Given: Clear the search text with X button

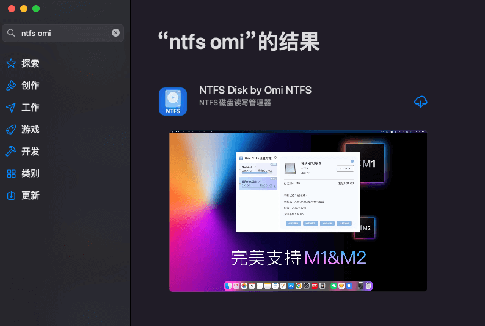Looking at the screenshot, I should tap(115, 33).
